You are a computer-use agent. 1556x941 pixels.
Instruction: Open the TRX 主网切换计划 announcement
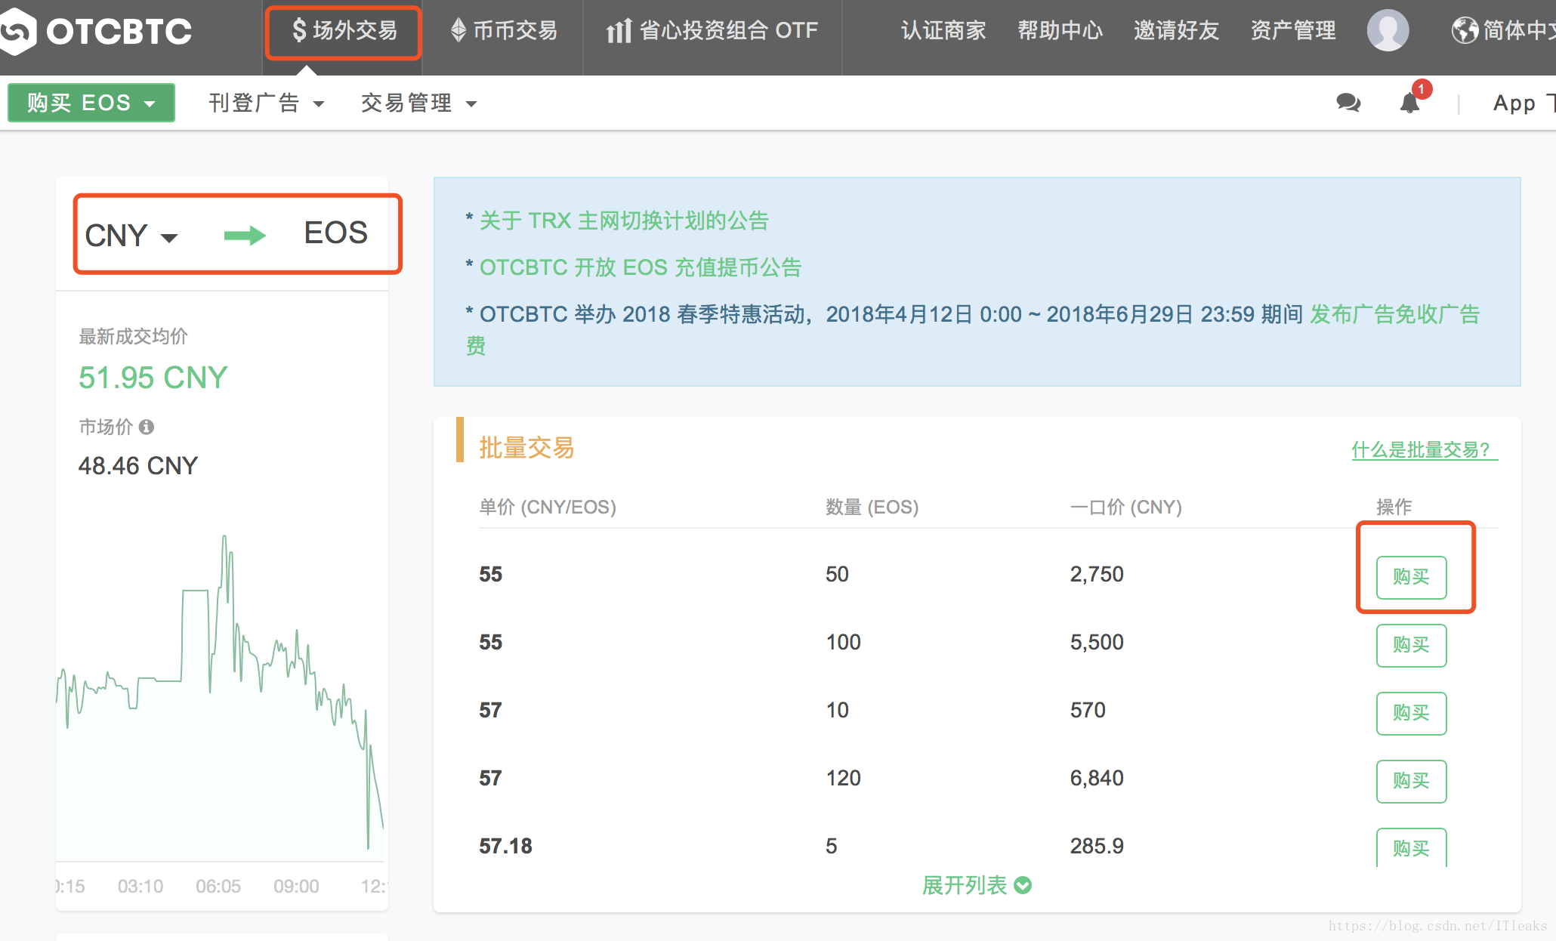coord(623,221)
